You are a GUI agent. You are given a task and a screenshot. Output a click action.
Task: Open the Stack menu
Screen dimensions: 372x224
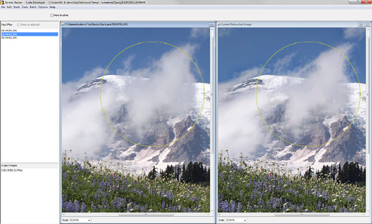pyautogui.click(x=16, y=7)
